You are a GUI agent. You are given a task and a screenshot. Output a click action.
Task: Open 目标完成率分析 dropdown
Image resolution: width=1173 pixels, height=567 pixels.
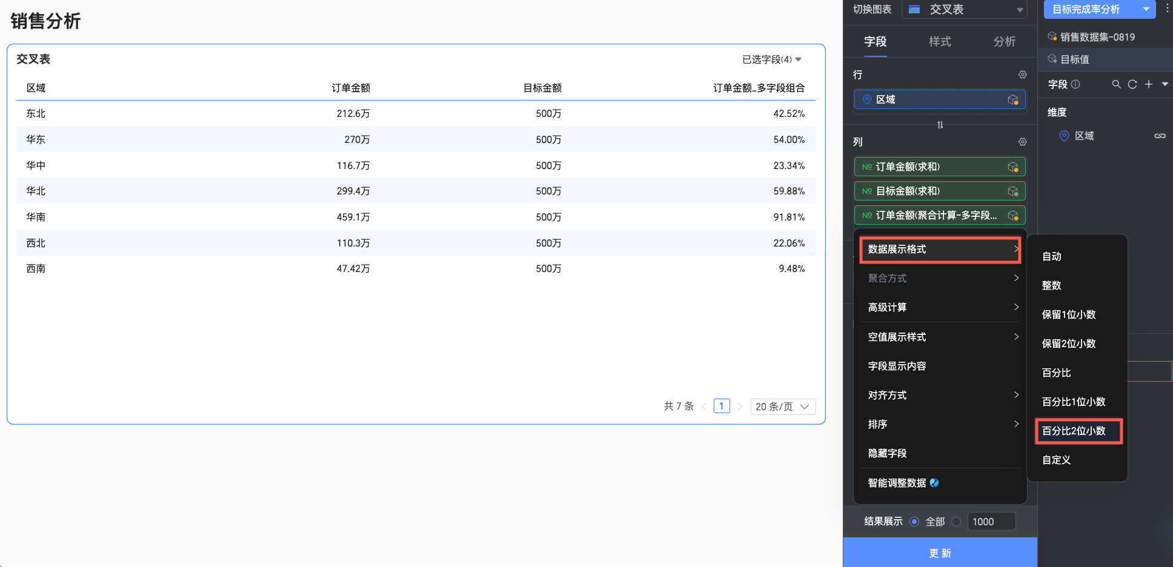(x=1100, y=9)
